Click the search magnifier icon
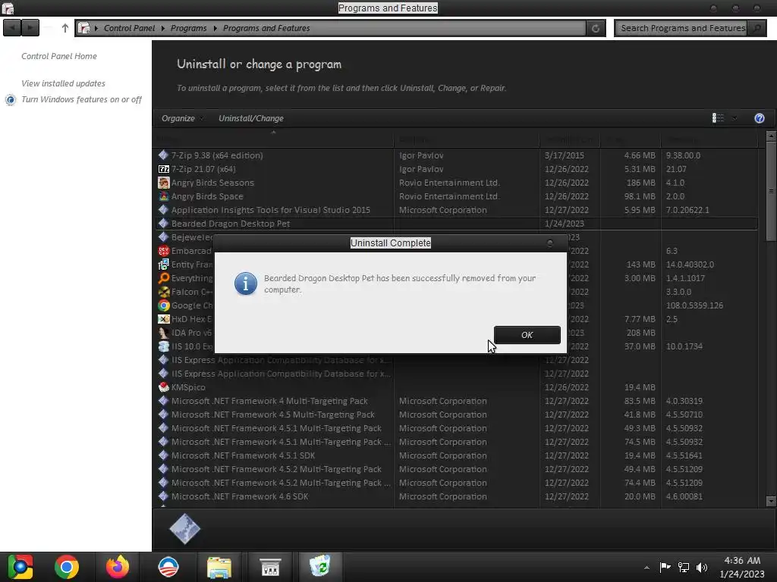This screenshot has width=777, height=582. point(757,28)
